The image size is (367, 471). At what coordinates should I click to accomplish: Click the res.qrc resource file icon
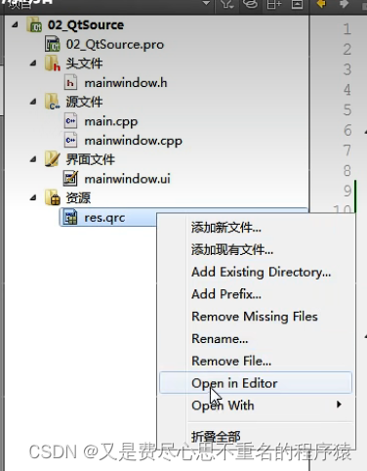click(x=70, y=217)
